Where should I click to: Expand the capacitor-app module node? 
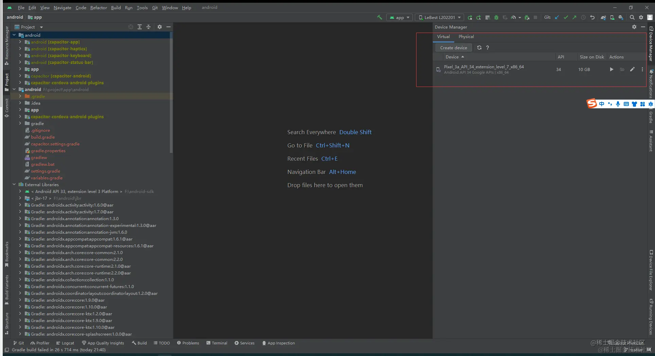click(20, 42)
